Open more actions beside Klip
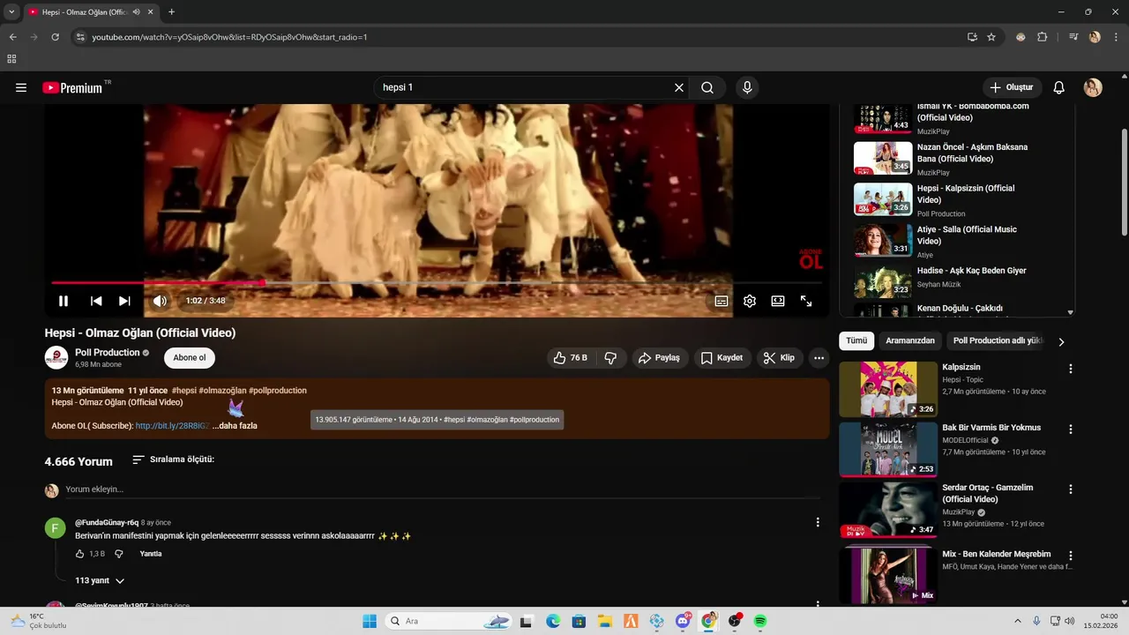Screen dimensions: 1129x635 [x=819, y=358]
